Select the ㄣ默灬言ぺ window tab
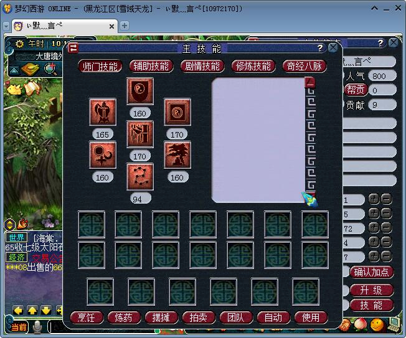The width and height of the screenshot is (406, 338). [x=65, y=26]
